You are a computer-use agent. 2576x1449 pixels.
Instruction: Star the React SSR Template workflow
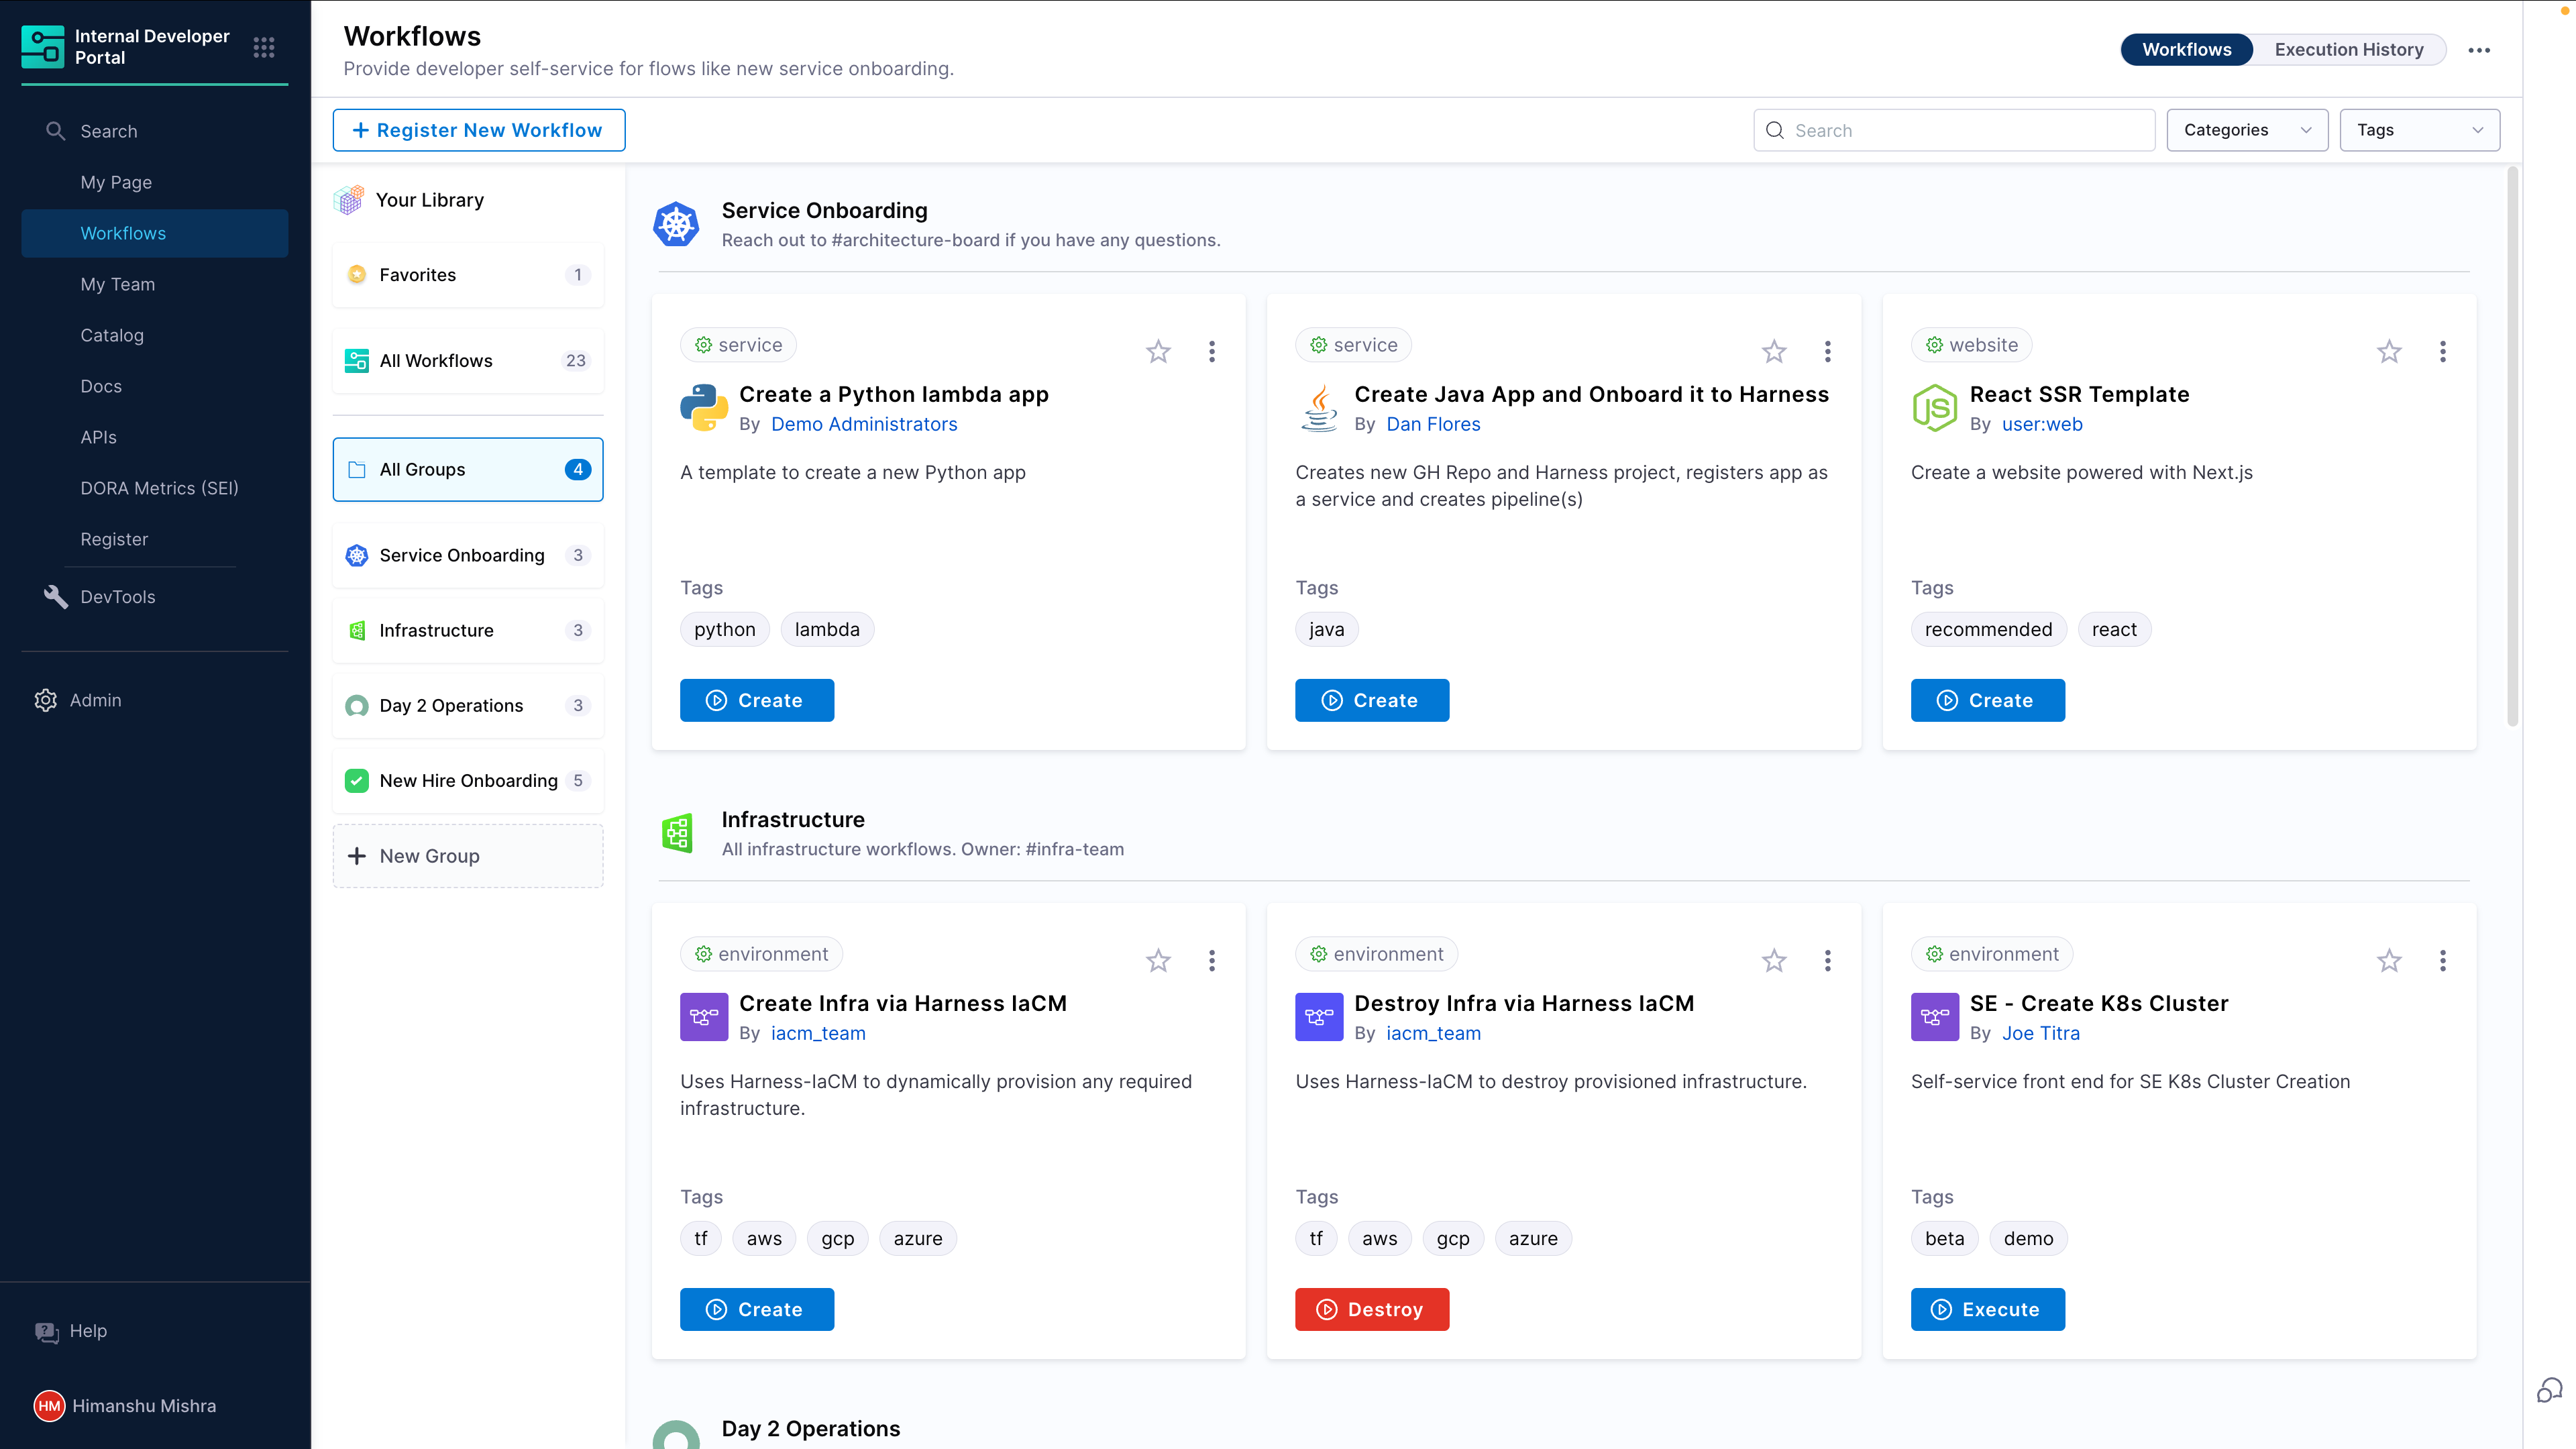2389,351
